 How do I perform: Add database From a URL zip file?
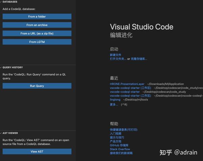pyautogui.click(x=37, y=33)
